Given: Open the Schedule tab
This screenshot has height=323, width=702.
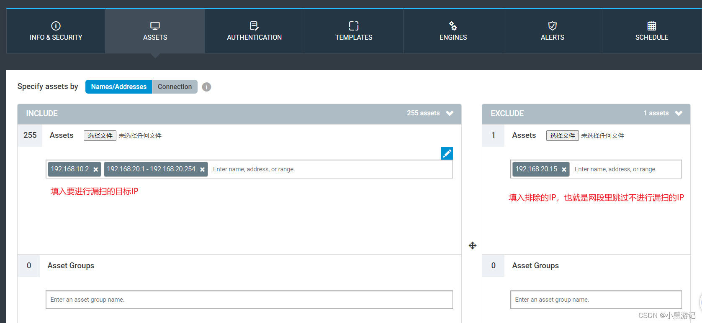Looking at the screenshot, I should pyautogui.click(x=652, y=31).
